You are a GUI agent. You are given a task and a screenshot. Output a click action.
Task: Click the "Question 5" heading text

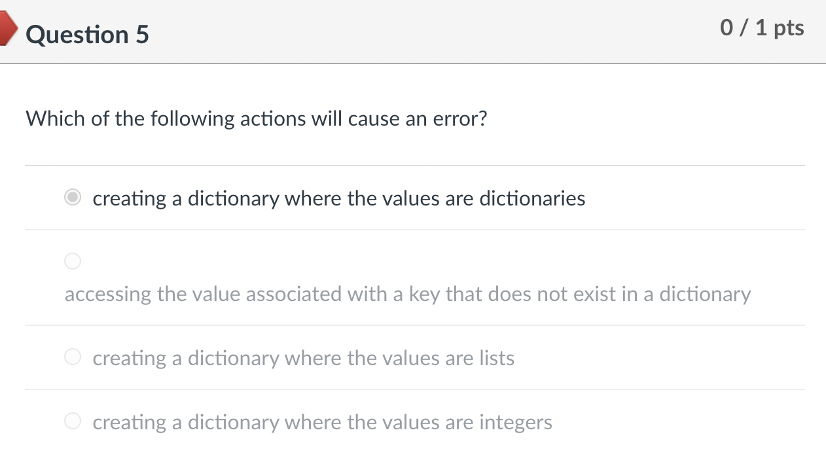(x=87, y=34)
